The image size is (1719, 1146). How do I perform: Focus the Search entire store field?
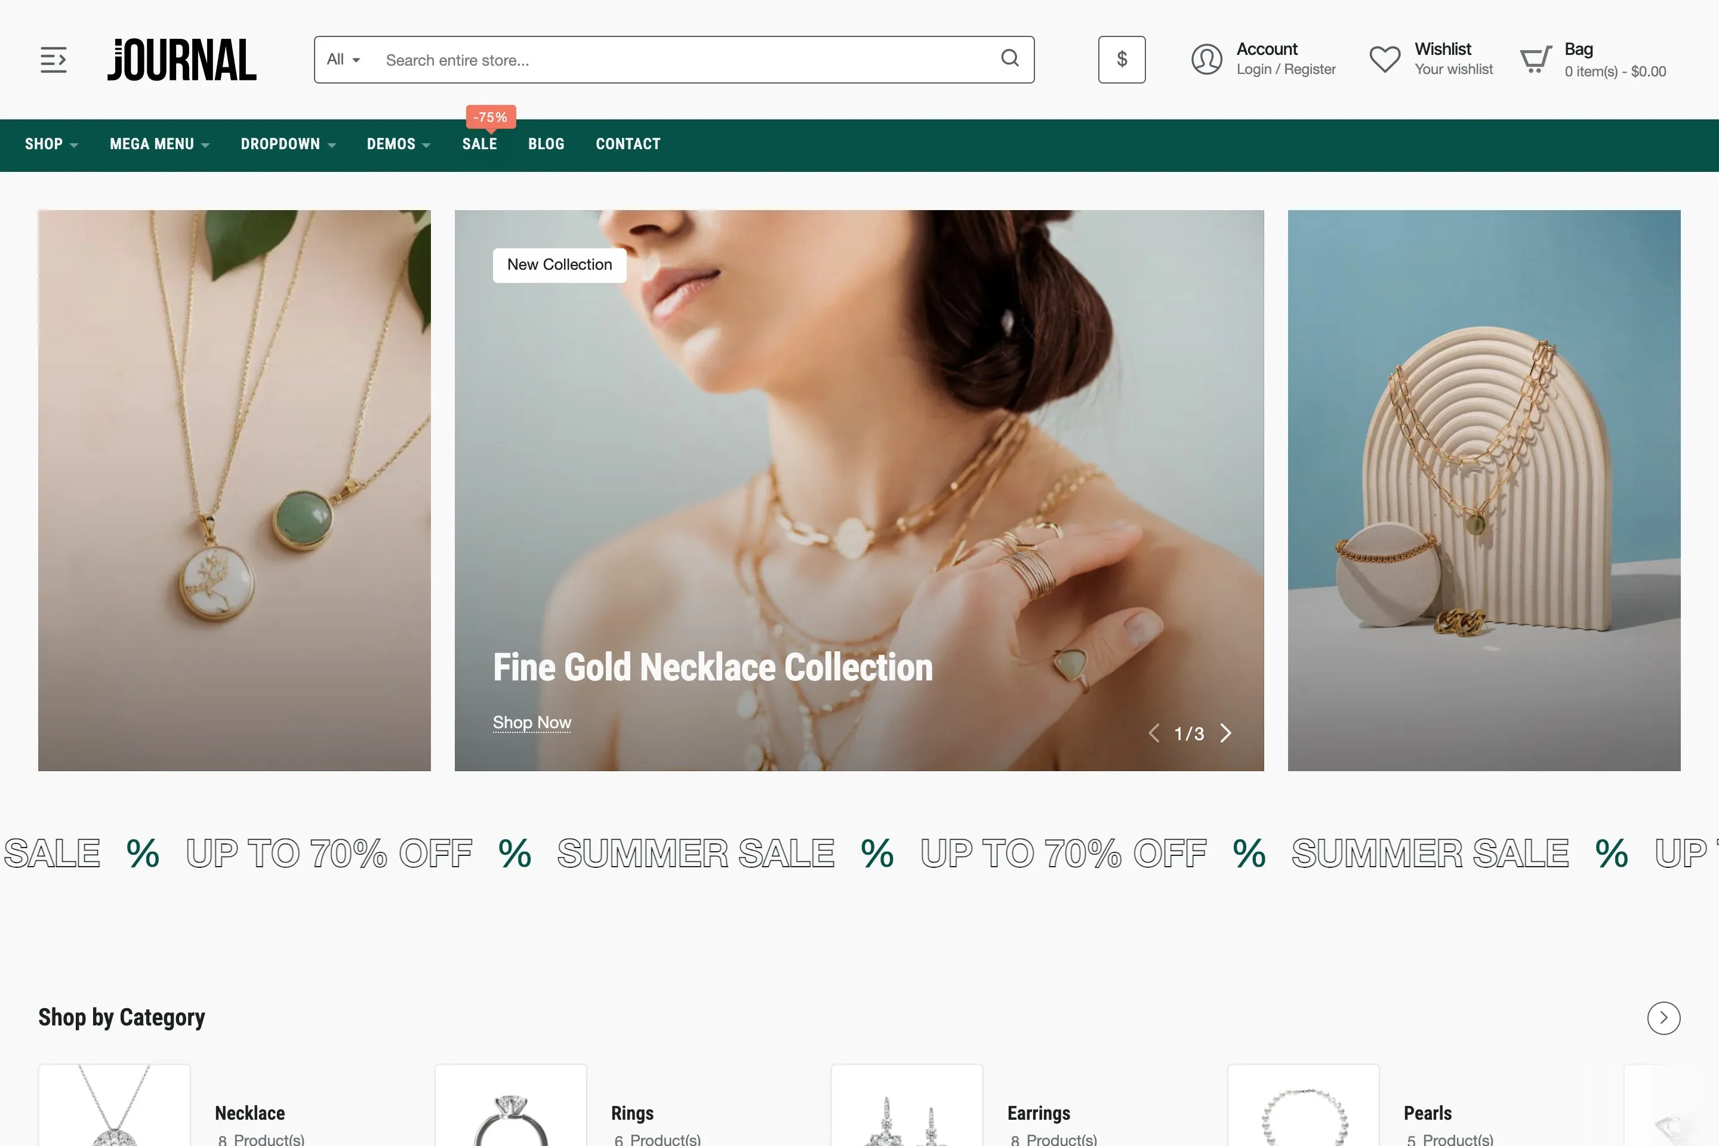click(680, 60)
